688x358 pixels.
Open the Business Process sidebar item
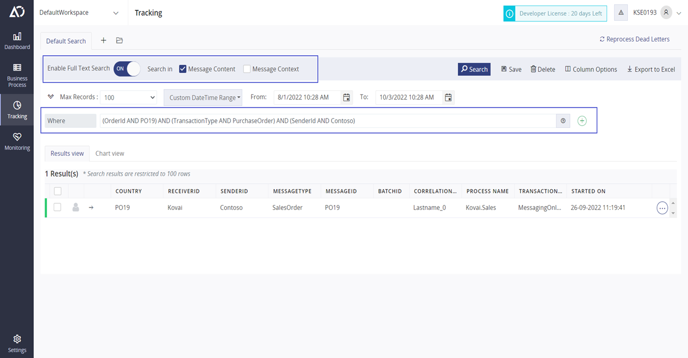17,75
